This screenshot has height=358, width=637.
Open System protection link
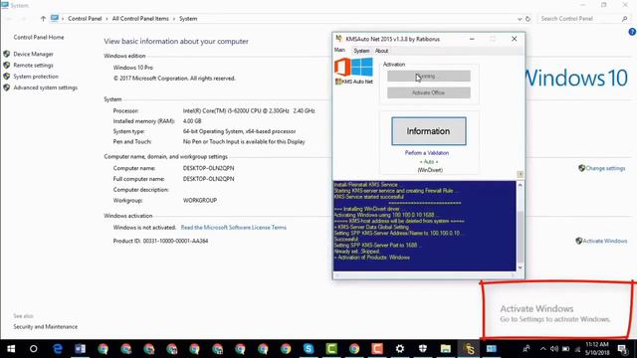36,77
